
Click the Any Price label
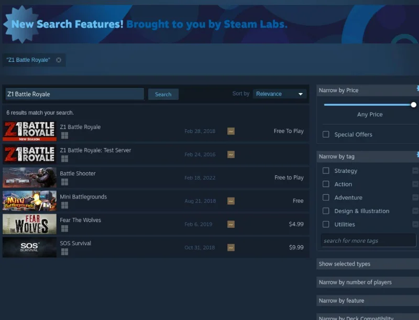coord(370,114)
